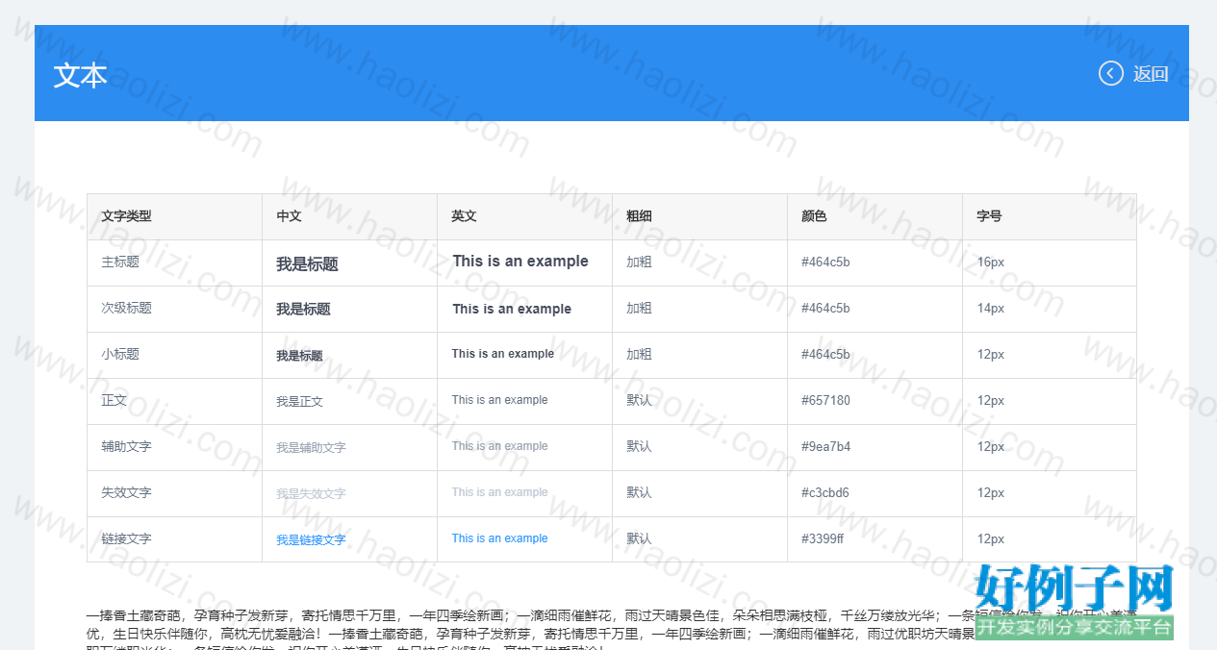The height and width of the screenshot is (650, 1217).
Task: Click the 小标题 row label
Action: tap(120, 354)
